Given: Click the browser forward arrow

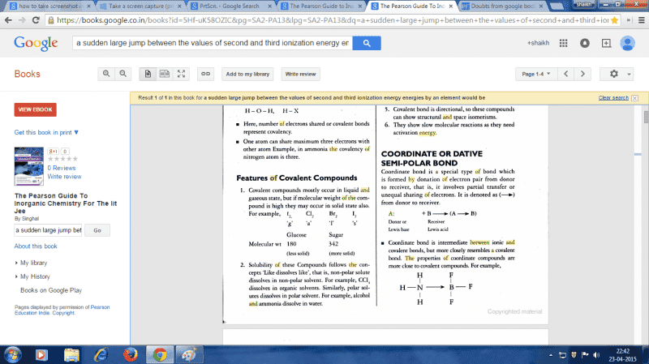Looking at the screenshot, I should coord(22,19).
